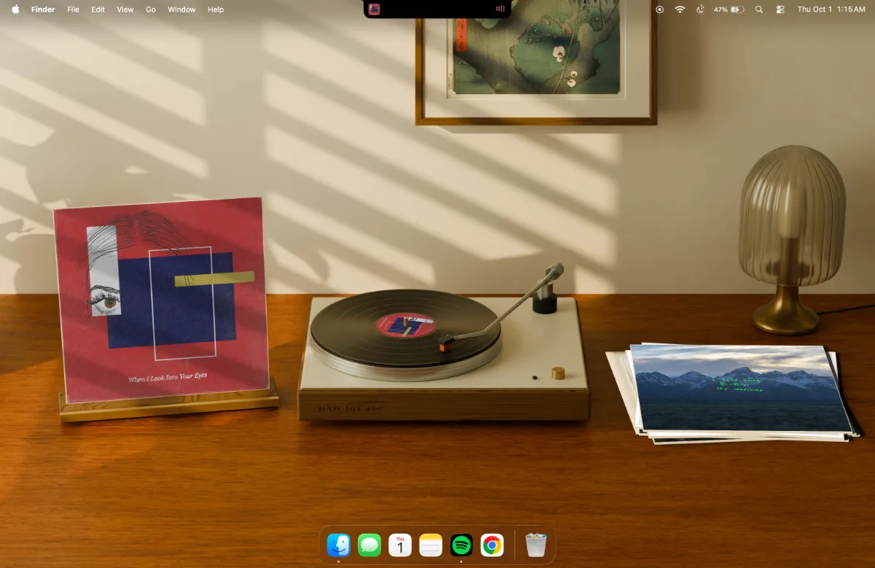Image resolution: width=875 pixels, height=568 pixels.
Task: Open the View menu
Action: tap(125, 9)
